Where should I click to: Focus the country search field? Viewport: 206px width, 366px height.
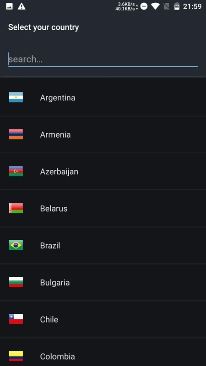click(103, 59)
